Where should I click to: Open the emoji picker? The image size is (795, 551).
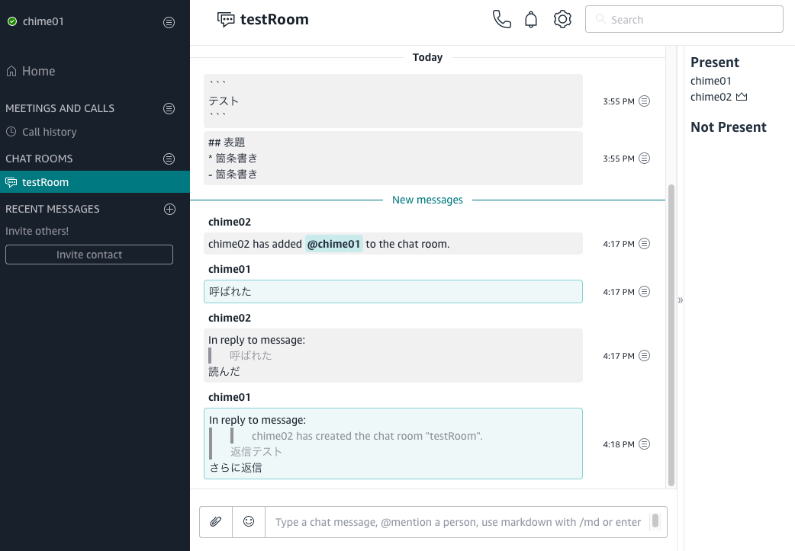(249, 521)
